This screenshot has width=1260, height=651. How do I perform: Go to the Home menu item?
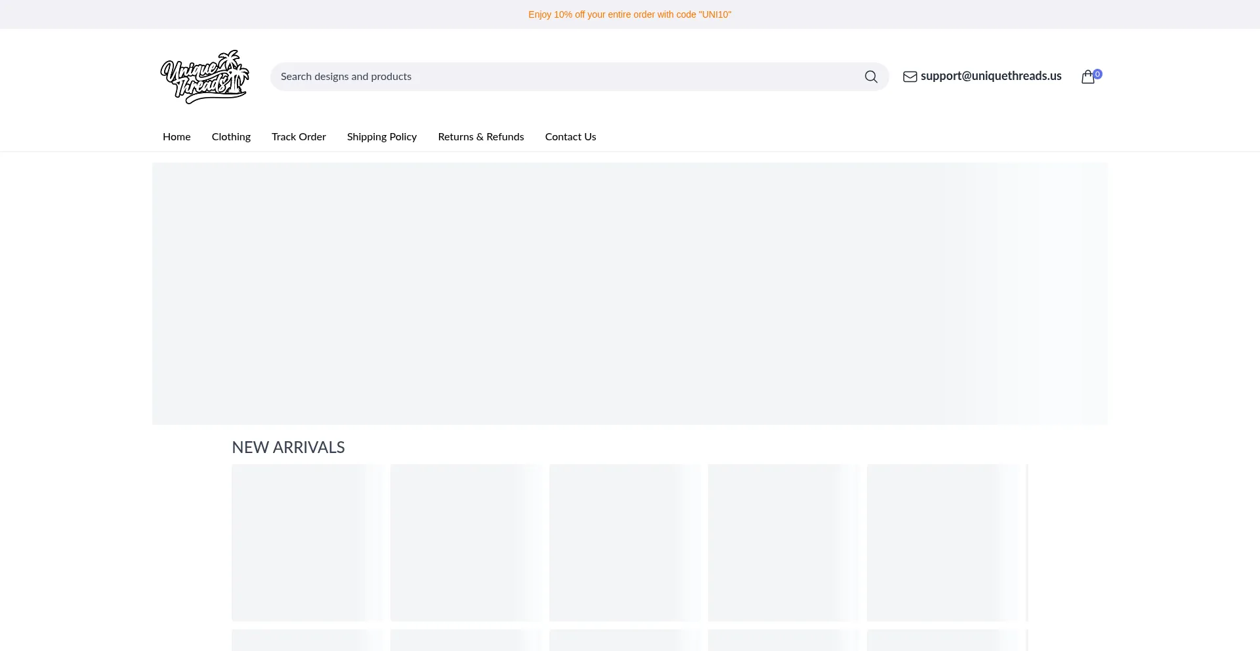pos(177,136)
